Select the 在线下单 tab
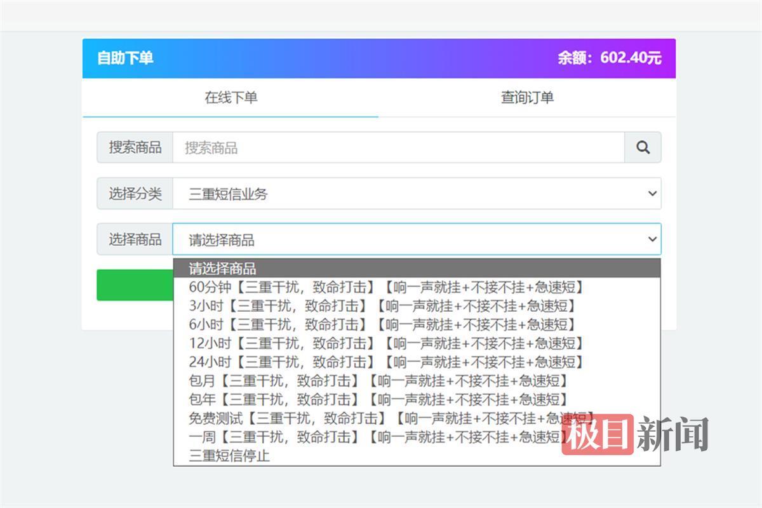This screenshot has width=762, height=508. 231,98
